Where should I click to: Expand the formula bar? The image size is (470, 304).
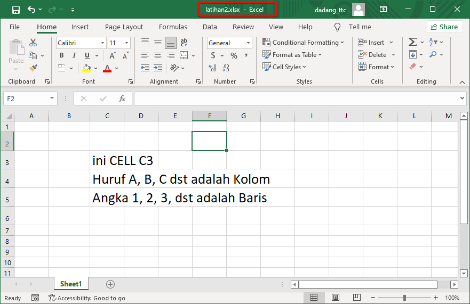[x=462, y=98]
